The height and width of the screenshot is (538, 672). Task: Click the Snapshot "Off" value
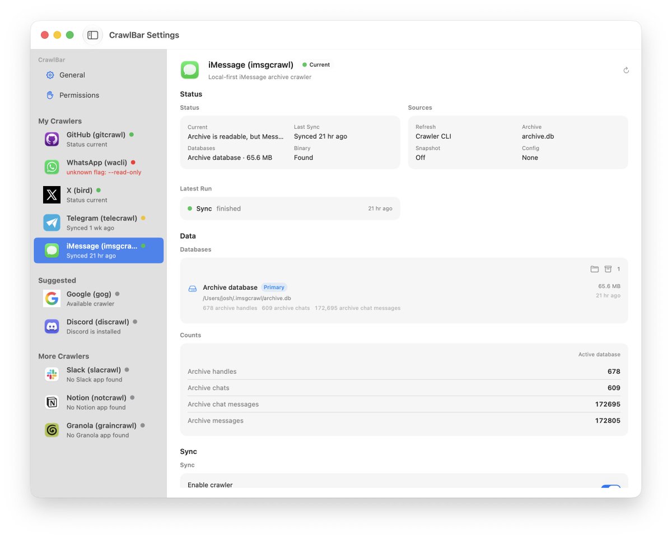[x=421, y=158]
